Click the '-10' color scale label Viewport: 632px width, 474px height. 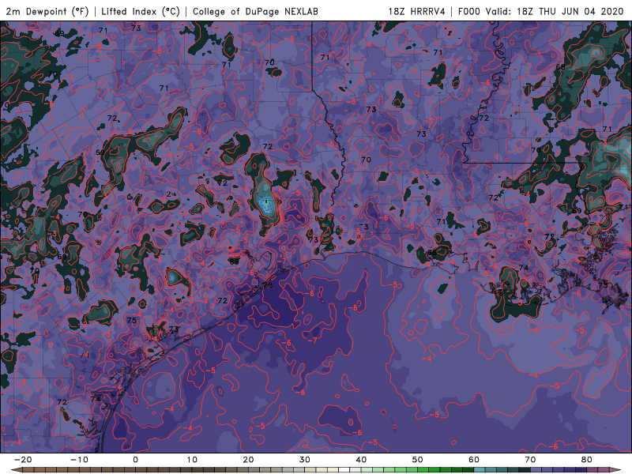(x=79, y=460)
